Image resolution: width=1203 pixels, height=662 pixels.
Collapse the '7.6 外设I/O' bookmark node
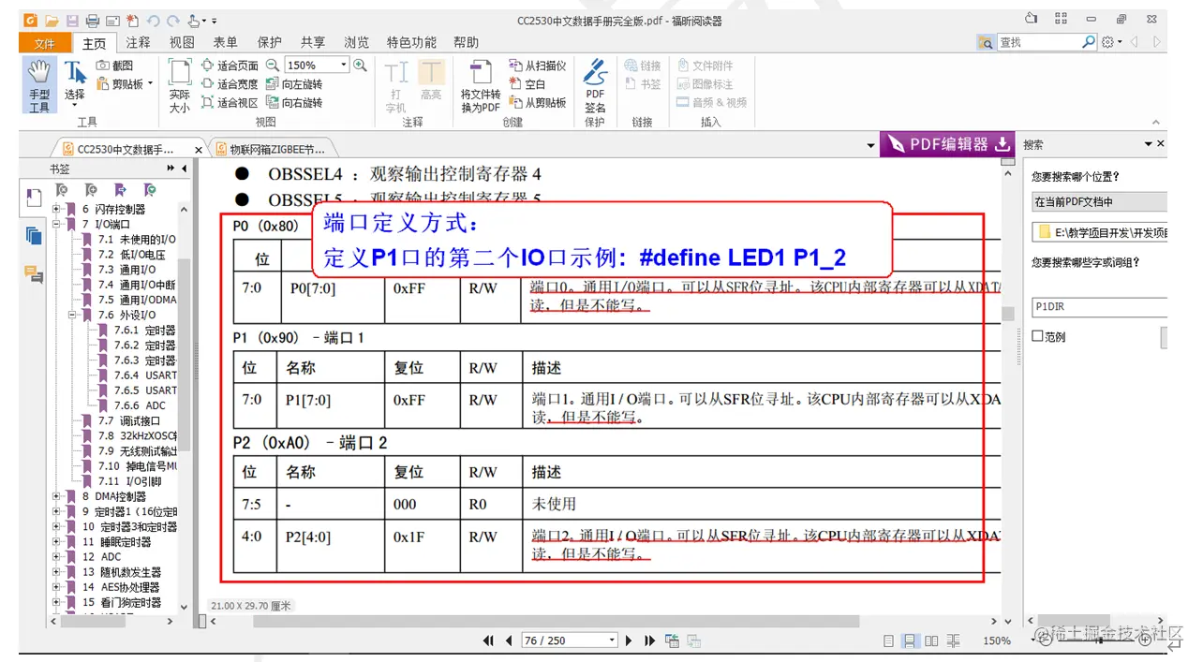71,316
